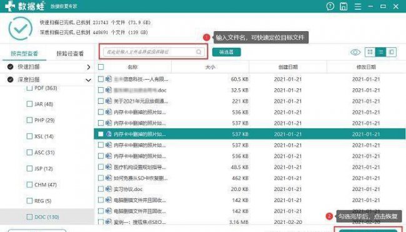Image resolution: width=406 pixels, height=232 pixels.
Task: Click the magnifier icon in search box
Action: tap(199, 52)
